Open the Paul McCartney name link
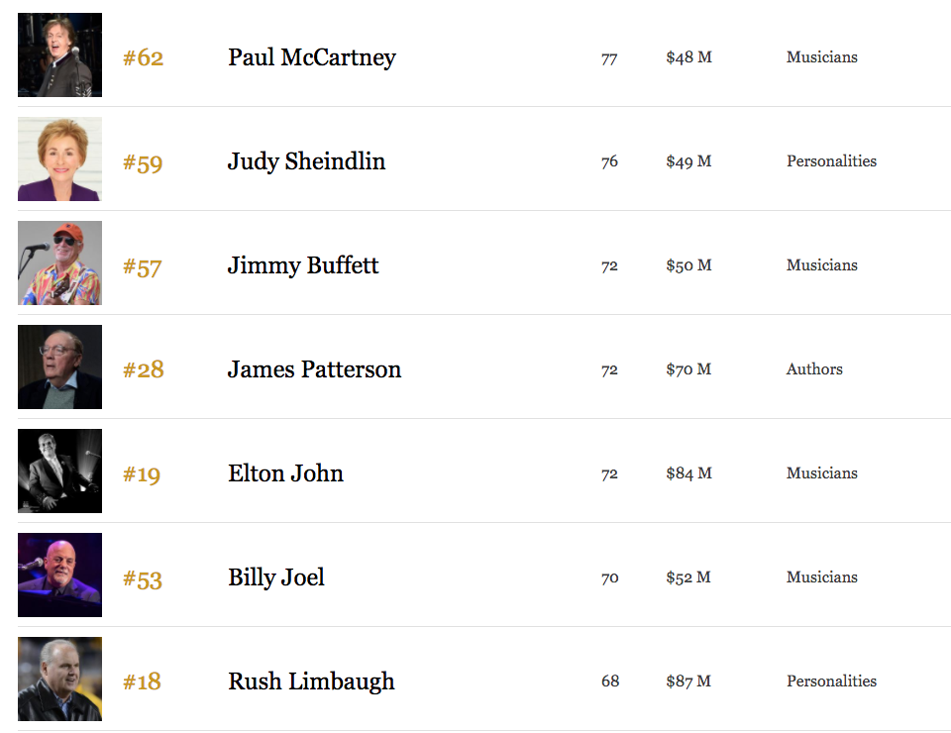 click(311, 57)
